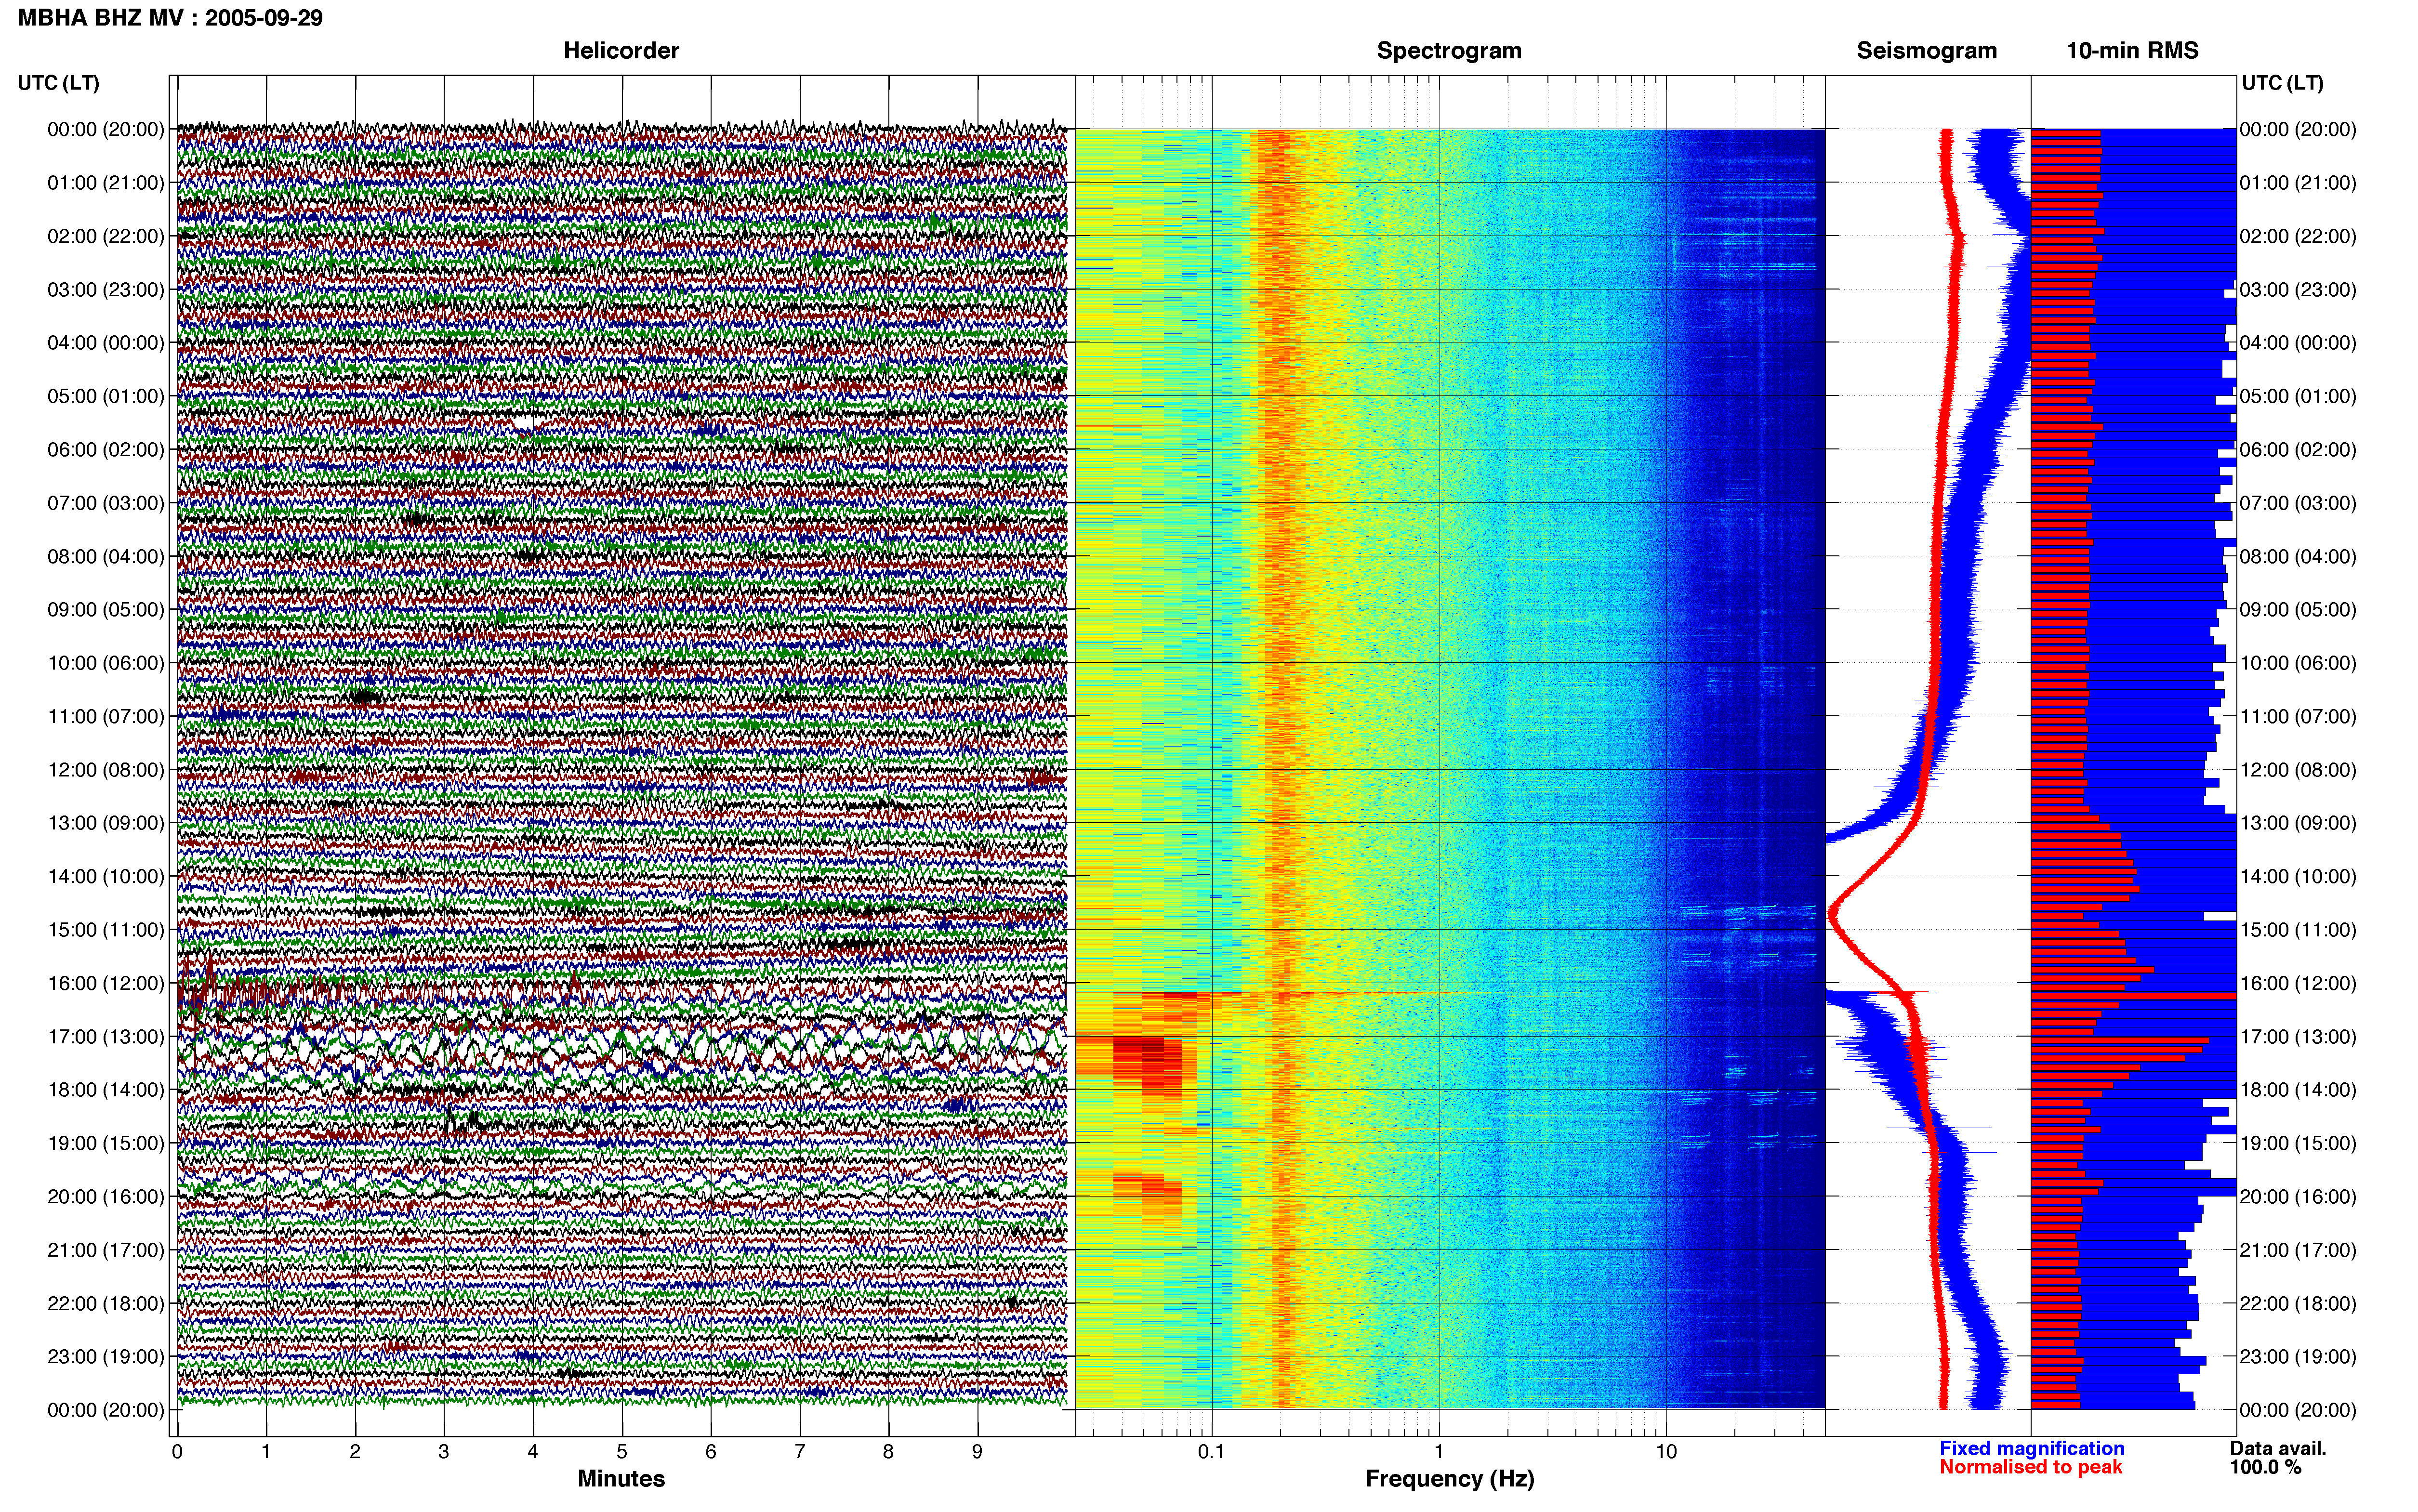Click minute tick label 9 on helicorder axis
This screenshot has height=1512, width=2418.
tap(977, 1452)
